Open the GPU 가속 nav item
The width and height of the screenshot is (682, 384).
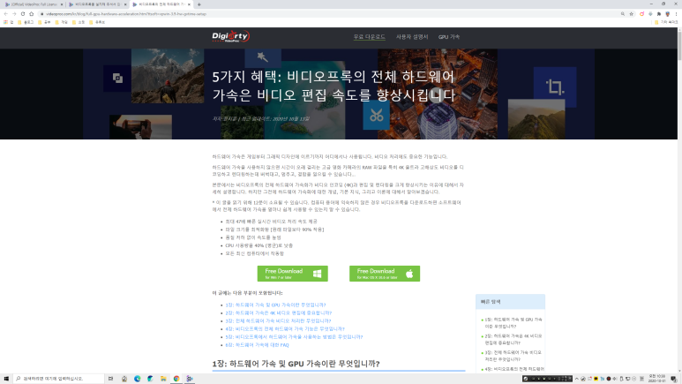pyautogui.click(x=449, y=37)
